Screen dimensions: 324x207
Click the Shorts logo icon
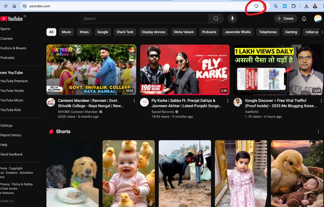51,132
